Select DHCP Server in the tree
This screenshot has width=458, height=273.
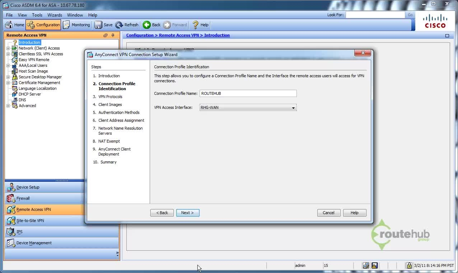[29, 94]
